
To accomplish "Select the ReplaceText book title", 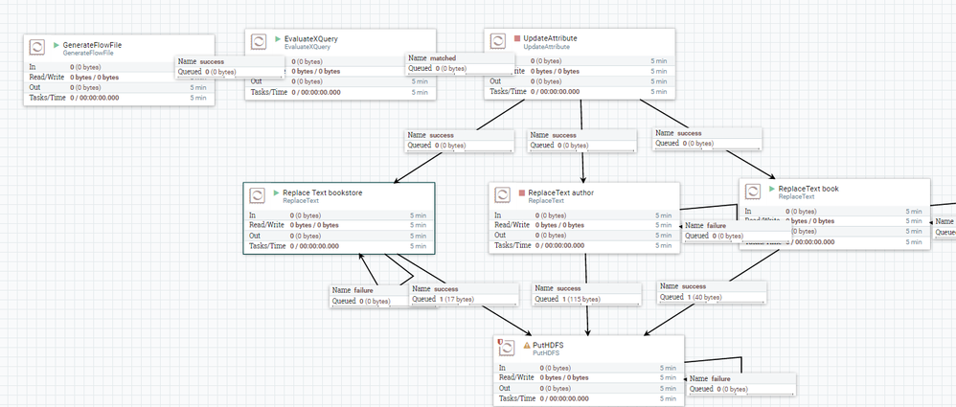I will 808,189.
